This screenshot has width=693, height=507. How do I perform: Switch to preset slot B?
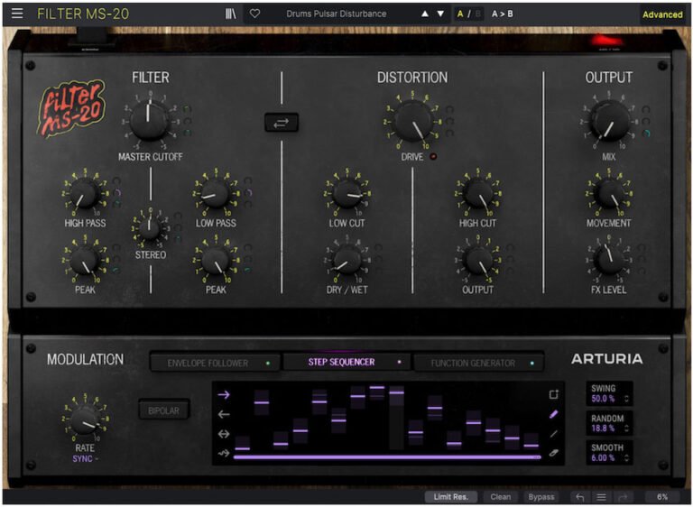click(x=477, y=14)
